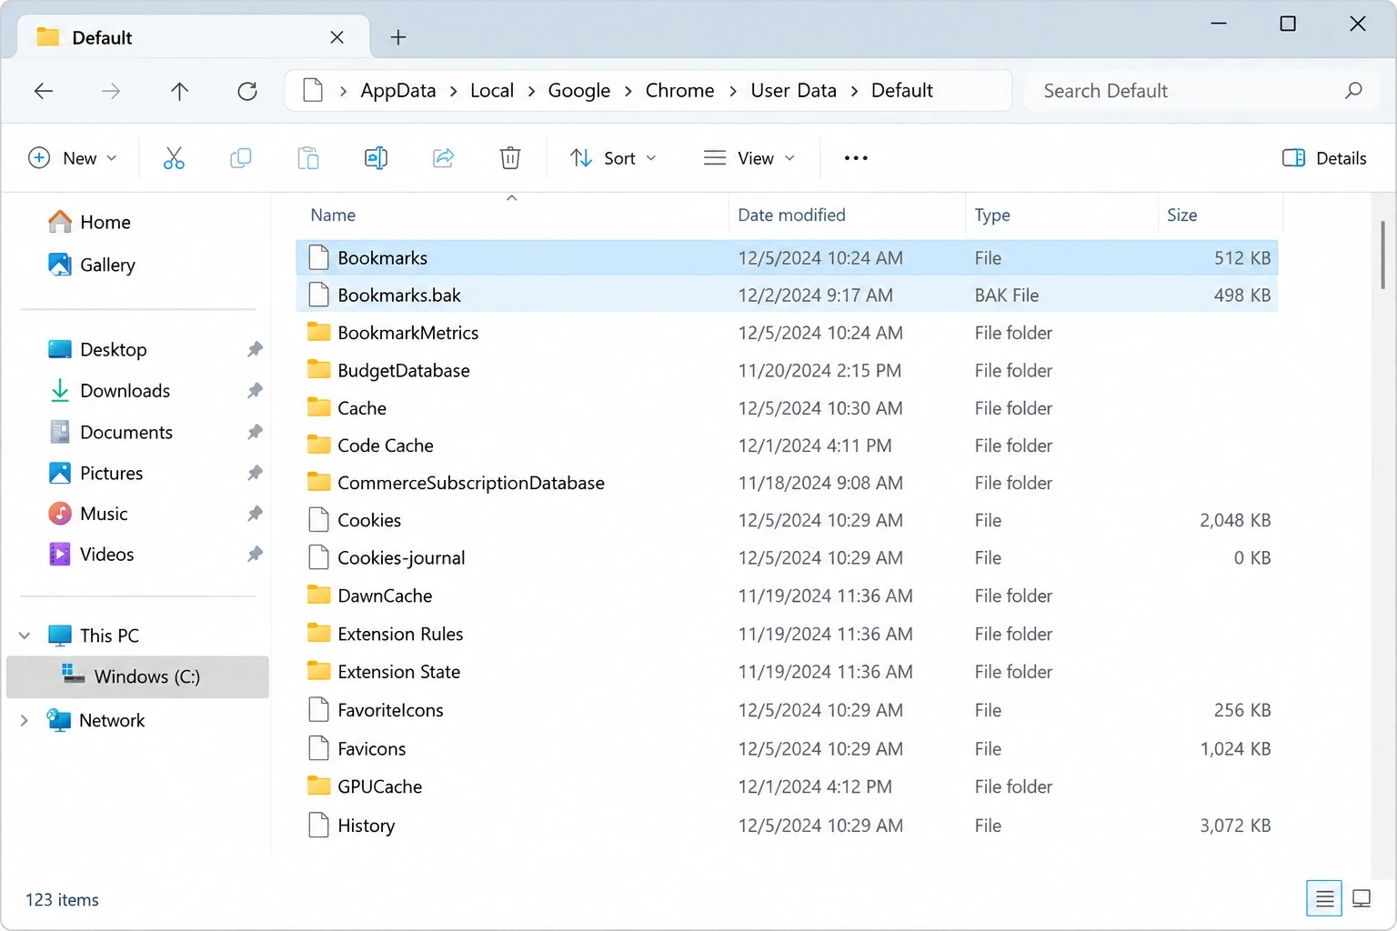Open the View dropdown

(x=749, y=158)
